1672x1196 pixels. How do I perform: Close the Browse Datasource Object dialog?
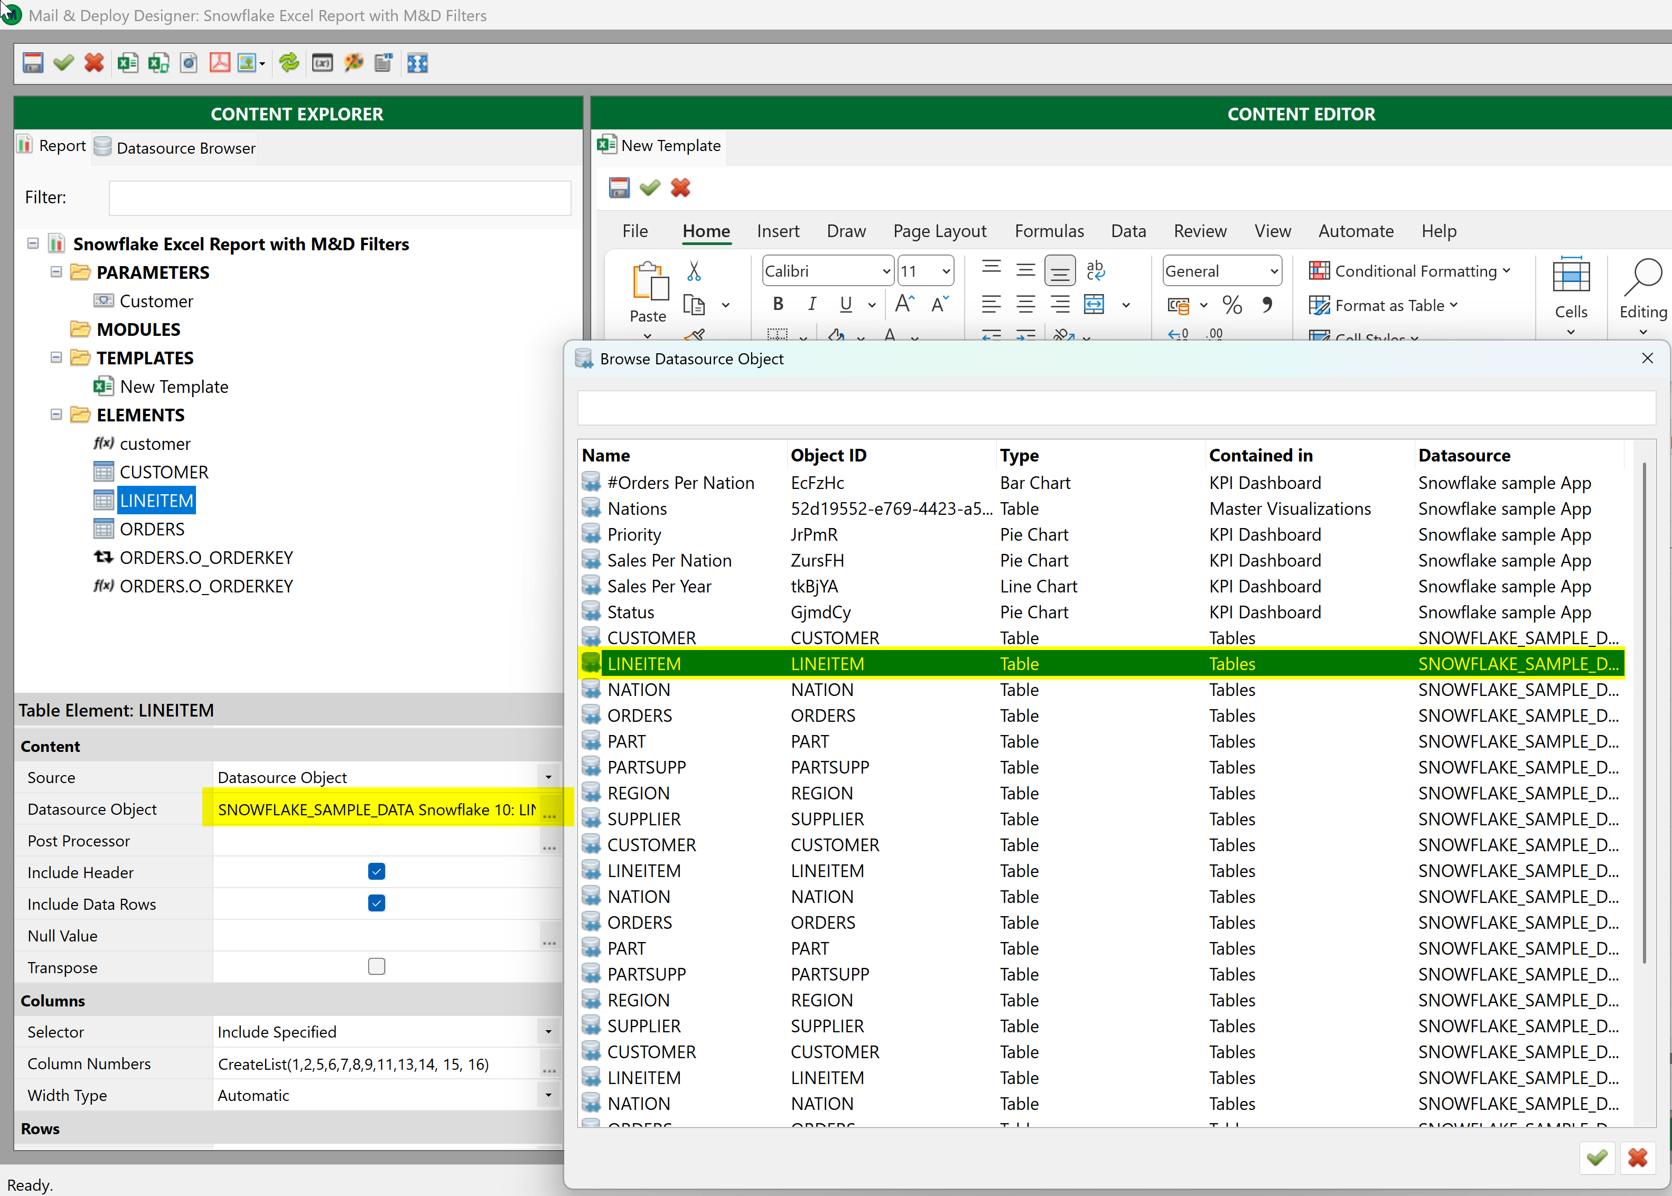point(1648,358)
